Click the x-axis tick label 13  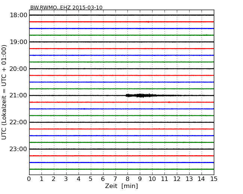pos(189,179)
